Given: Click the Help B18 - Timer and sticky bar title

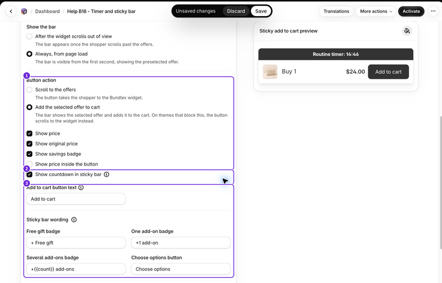Looking at the screenshot, I should pyautogui.click(x=101, y=12).
